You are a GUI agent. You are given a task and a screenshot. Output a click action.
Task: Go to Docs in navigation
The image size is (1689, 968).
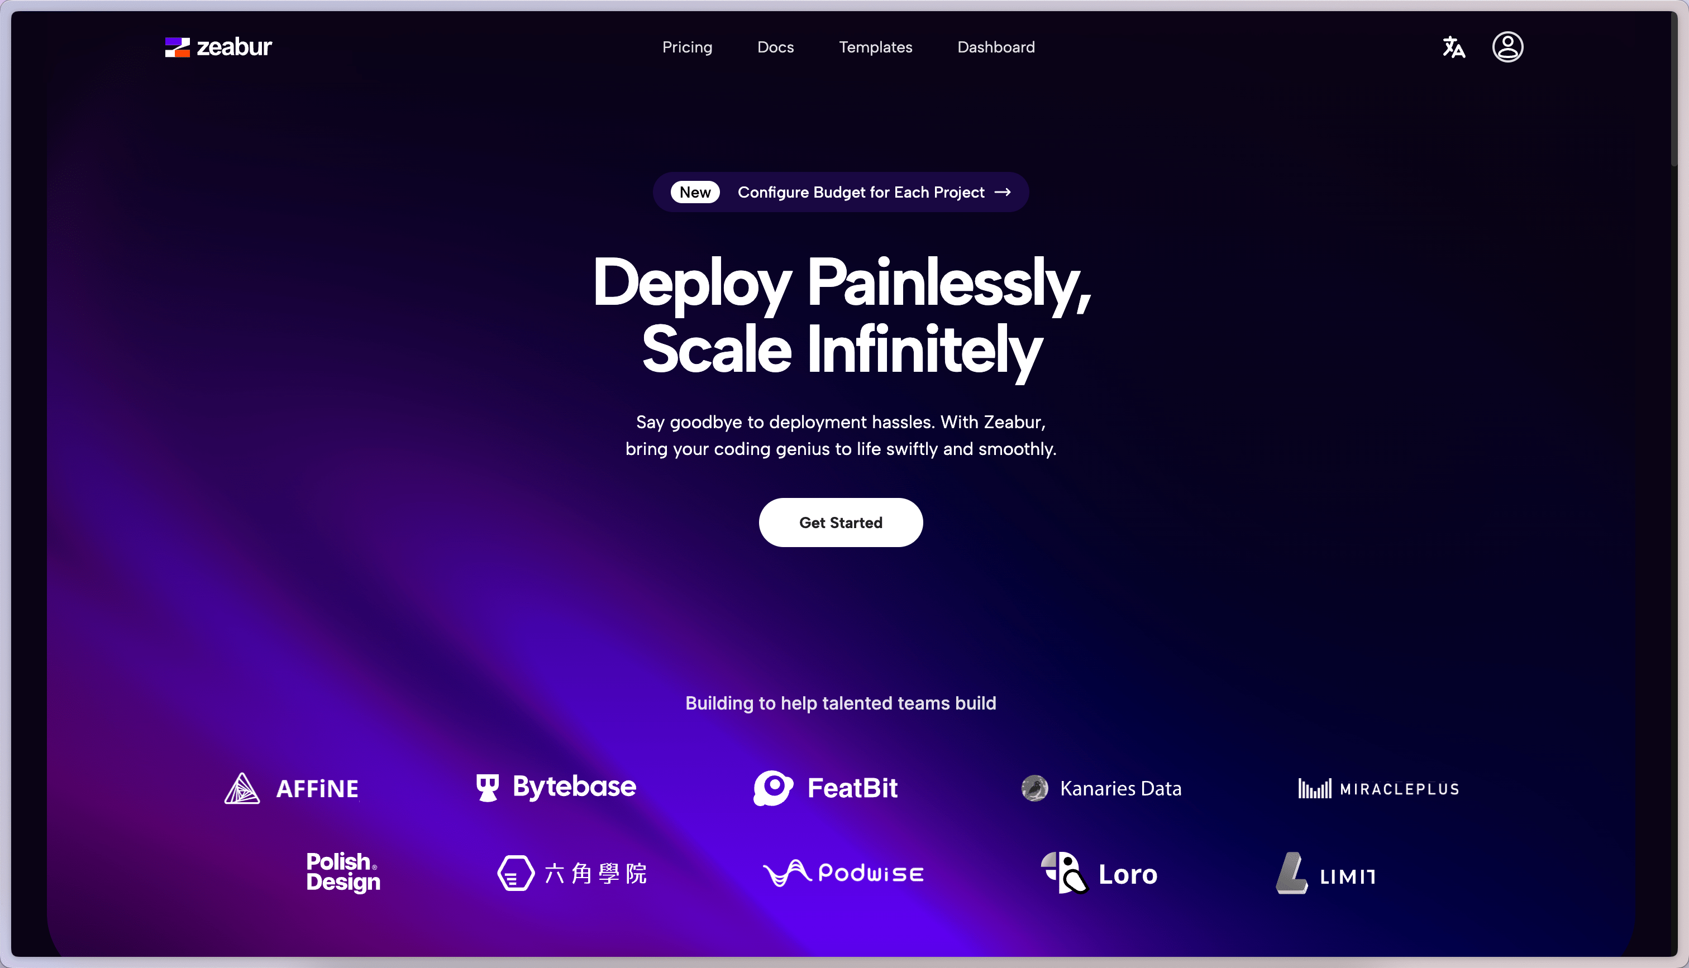click(775, 47)
